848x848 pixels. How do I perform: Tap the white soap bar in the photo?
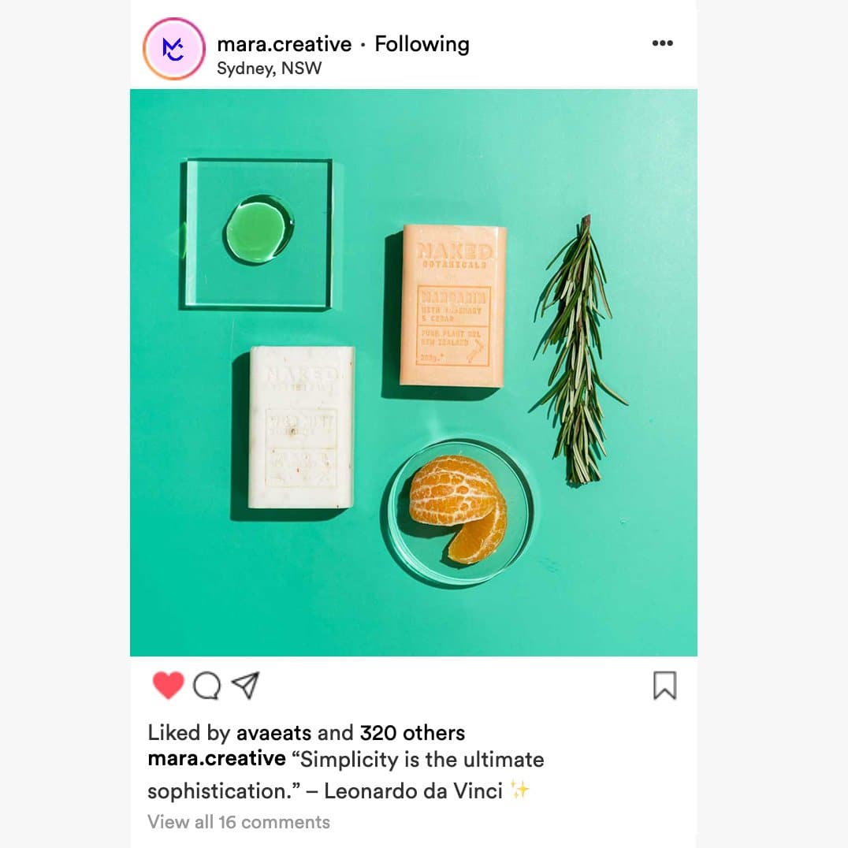301,427
